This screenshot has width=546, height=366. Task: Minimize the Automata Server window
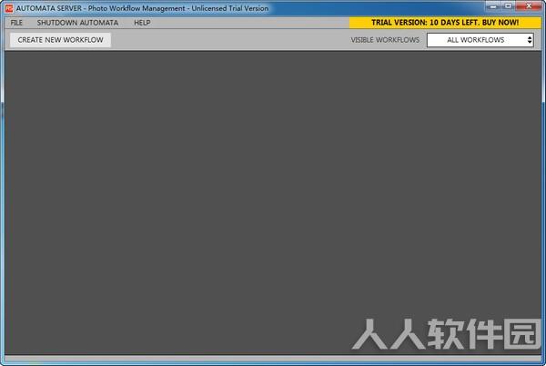(493, 6)
